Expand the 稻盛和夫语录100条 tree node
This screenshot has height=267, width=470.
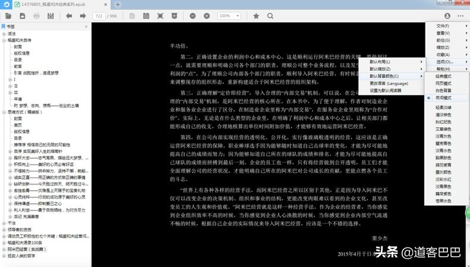point(4,243)
